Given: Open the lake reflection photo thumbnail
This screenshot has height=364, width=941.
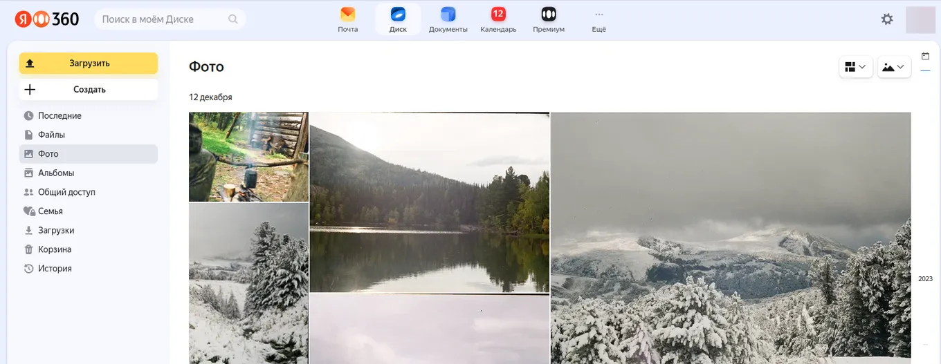Looking at the screenshot, I should 429,202.
